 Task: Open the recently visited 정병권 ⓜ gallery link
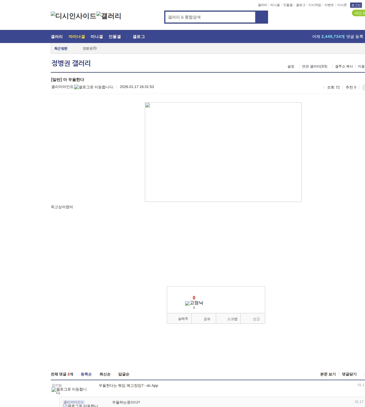pos(90,48)
